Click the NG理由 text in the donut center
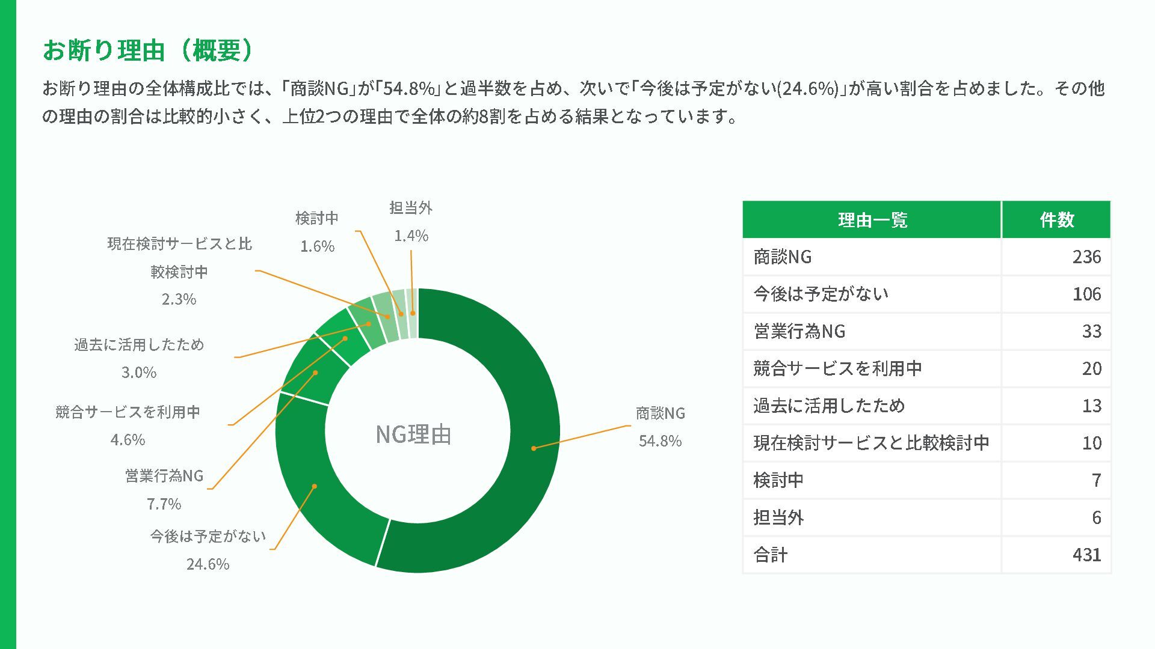This screenshot has width=1155, height=649. (x=413, y=434)
